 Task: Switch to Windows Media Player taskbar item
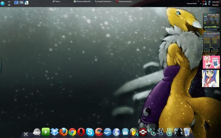[x=83, y=1]
